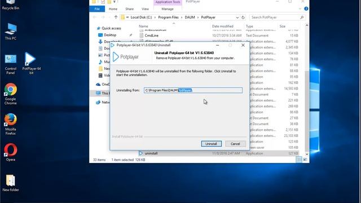The image size is (361, 203).
Task: Click Program Files breadcrumb
Action: point(168,17)
